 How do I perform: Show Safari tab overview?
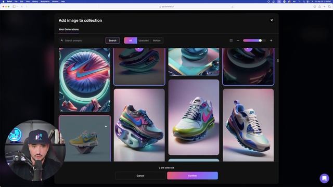[x=329, y=7]
